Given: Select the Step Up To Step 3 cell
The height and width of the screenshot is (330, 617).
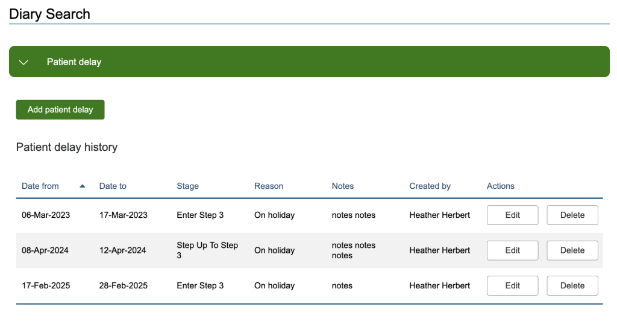Looking at the screenshot, I should pos(207,250).
